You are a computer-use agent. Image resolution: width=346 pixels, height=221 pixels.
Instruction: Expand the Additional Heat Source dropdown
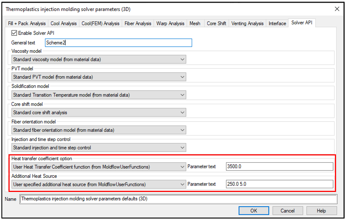[x=182, y=184]
